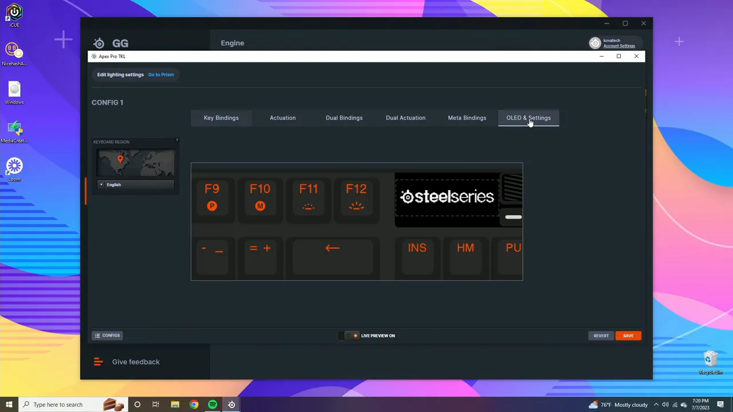Switch to the Key Bindings tab
This screenshot has height=412, width=733.
[x=221, y=117]
